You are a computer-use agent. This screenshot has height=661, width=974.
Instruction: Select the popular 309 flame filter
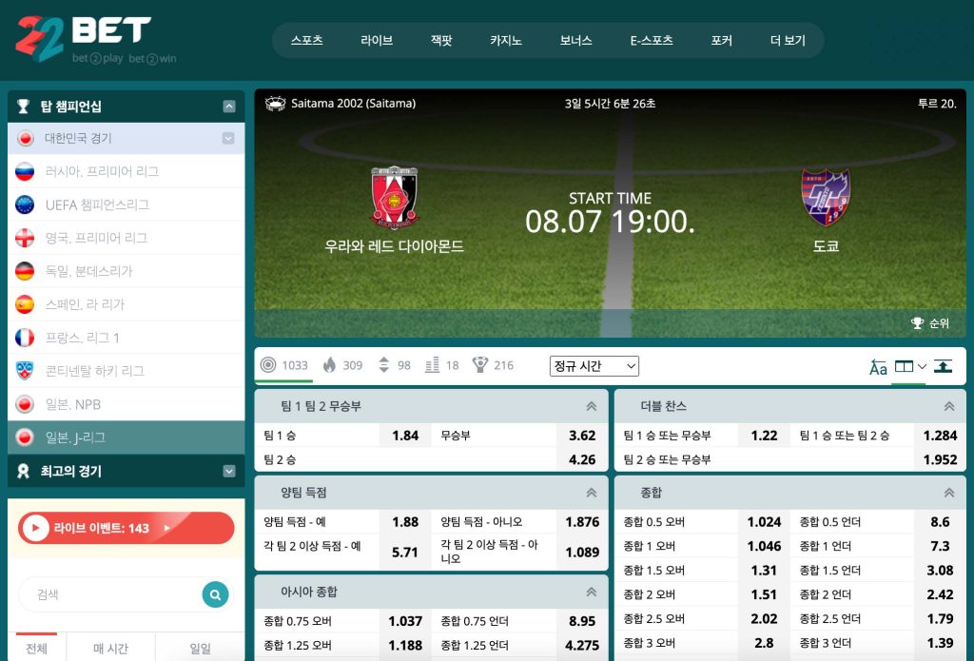coord(342,365)
